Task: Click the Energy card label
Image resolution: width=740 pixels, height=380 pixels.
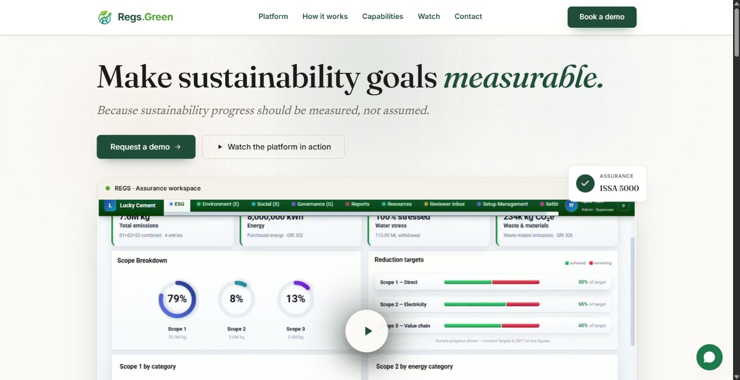Action: pyautogui.click(x=256, y=226)
